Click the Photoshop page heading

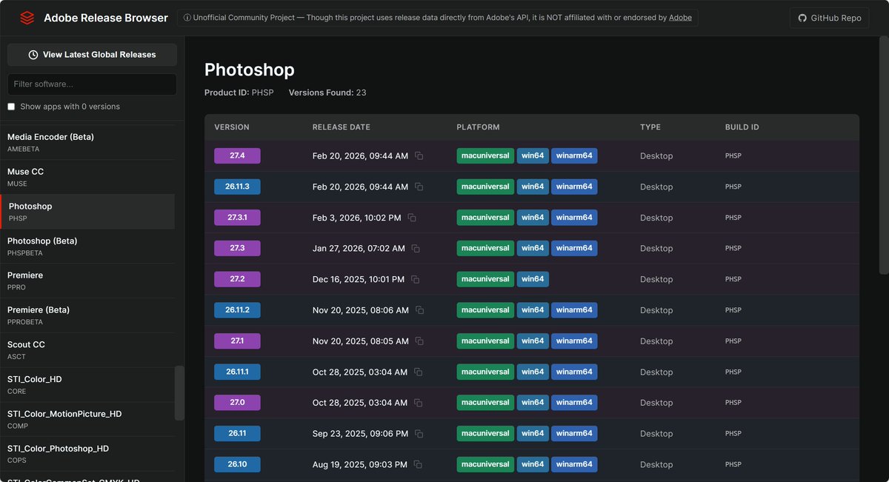250,70
